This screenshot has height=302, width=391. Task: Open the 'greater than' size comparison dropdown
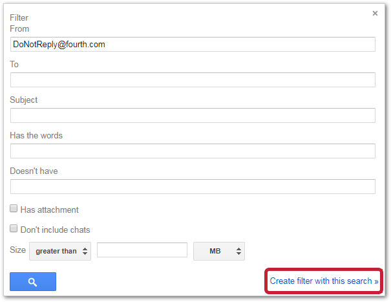click(60, 251)
